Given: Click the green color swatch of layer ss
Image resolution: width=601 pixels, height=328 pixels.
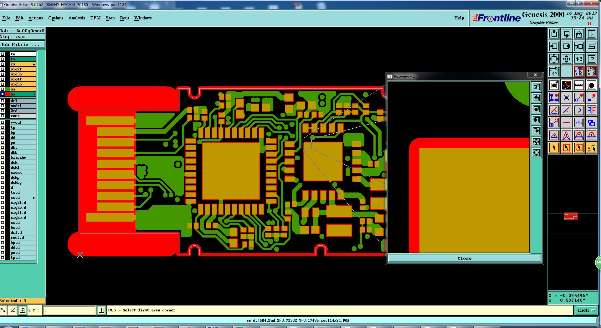Looking at the screenshot, I should click(8, 89).
